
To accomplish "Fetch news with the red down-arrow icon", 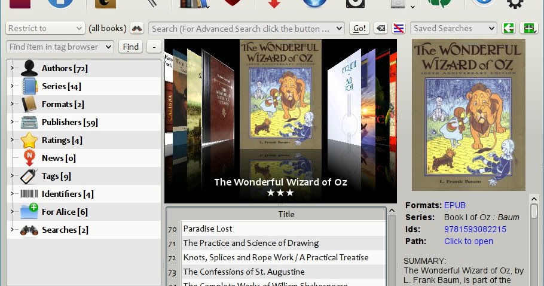I will (274, 4).
